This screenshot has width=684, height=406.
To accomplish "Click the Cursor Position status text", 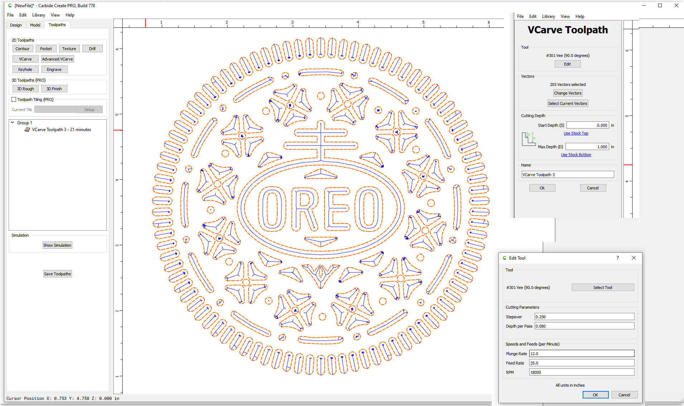I will pyautogui.click(x=63, y=398).
